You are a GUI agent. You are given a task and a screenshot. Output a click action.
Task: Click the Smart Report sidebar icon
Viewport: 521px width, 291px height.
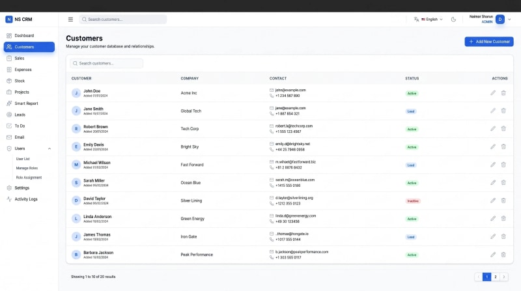pyautogui.click(x=9, y=104)
